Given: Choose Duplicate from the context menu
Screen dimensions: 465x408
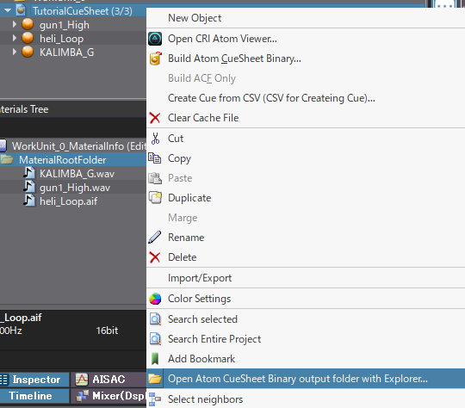Looking at the screenshot, I should point(306,198).
